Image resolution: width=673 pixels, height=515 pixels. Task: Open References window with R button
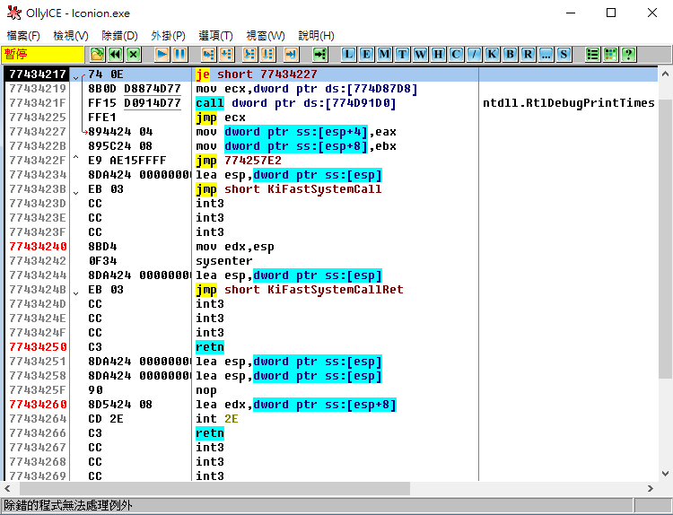[528, 55]
